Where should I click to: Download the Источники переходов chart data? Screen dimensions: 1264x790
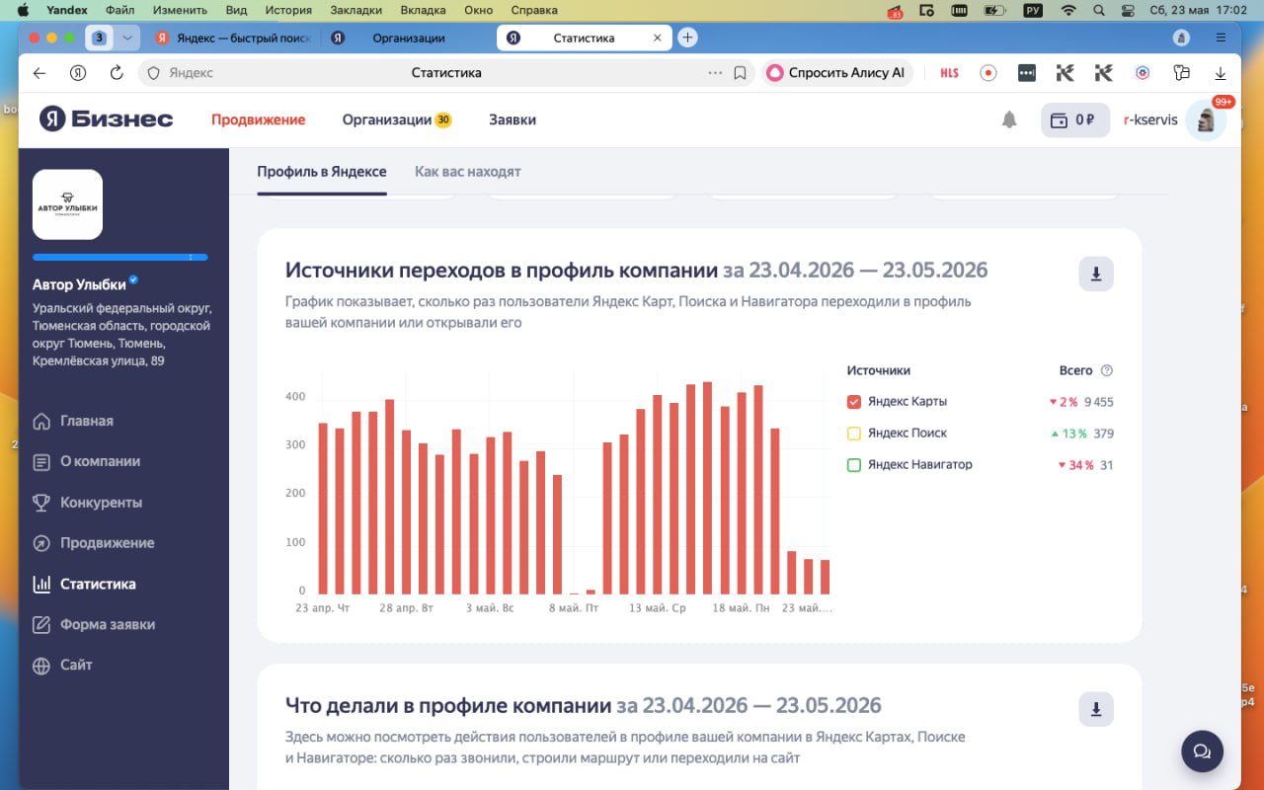(x=1096, y=275)
